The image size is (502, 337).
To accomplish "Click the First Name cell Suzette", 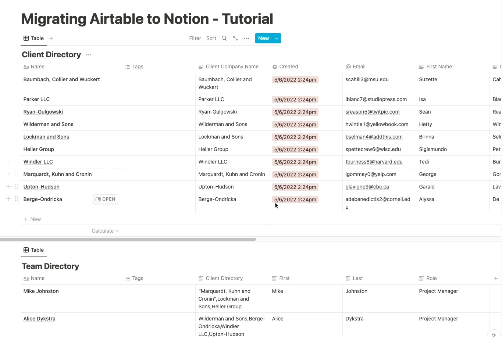I will pos(453,83).
